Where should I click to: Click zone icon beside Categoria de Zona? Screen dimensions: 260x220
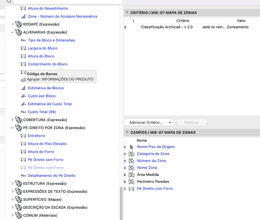point(131,154)
